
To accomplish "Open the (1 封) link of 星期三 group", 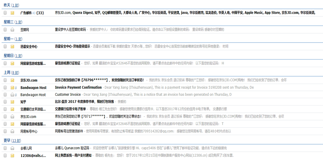I will (x=18, y=22).
